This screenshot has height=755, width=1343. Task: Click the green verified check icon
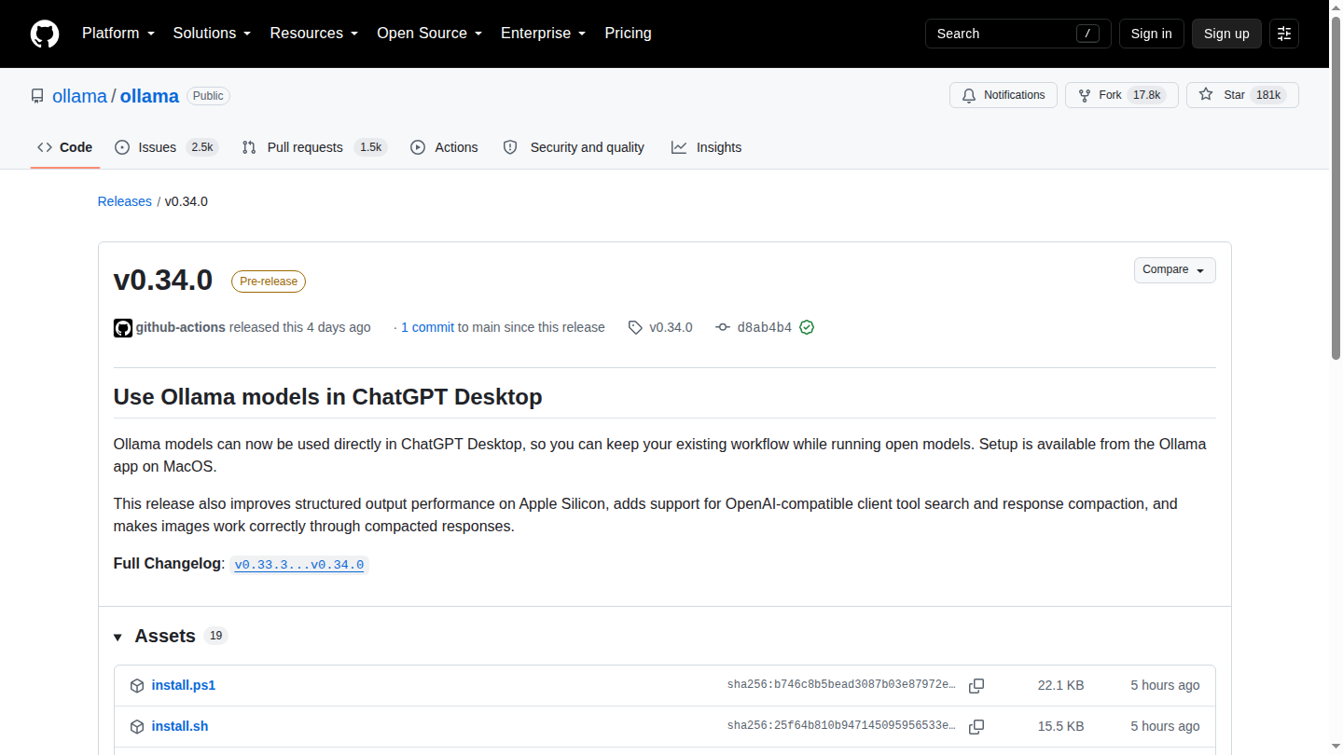click(807, 327)
